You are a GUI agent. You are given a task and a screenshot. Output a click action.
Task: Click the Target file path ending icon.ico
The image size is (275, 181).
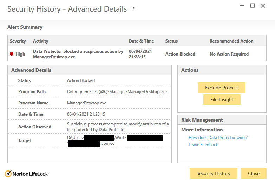(115, 141)
